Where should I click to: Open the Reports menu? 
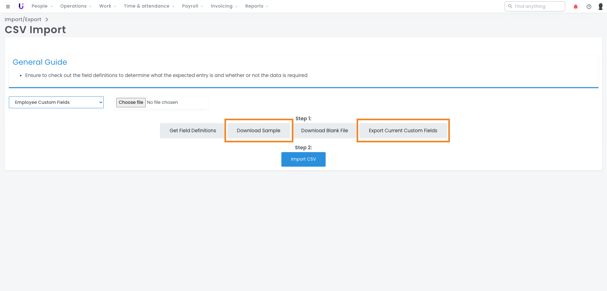click(x=256, y=6)
